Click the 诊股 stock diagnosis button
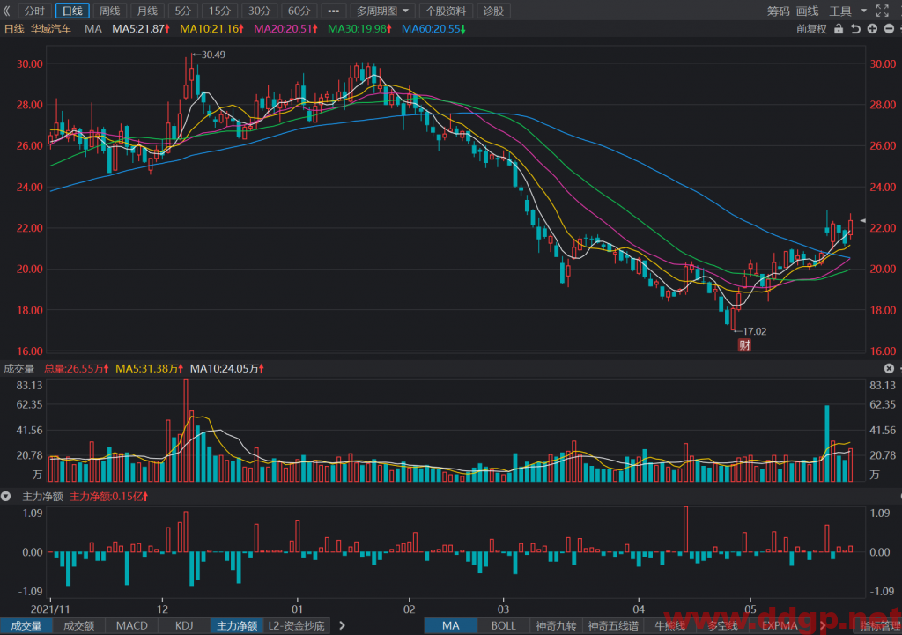902x635 pixels. [x=493, y=11]
